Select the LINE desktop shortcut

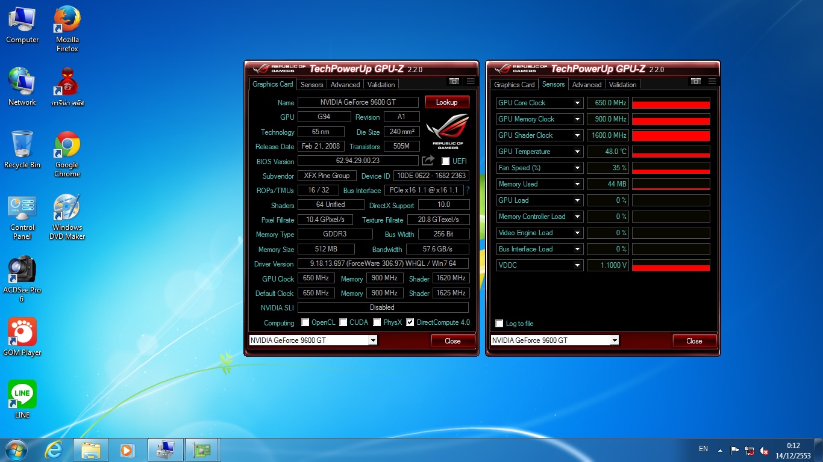coord(22,399)
